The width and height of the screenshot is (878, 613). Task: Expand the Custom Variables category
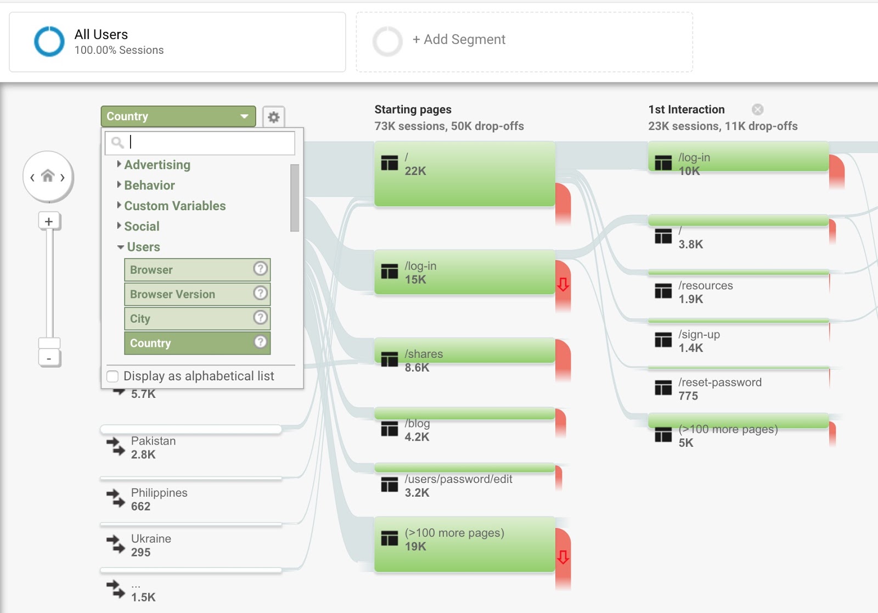click(x=174, y=206)
